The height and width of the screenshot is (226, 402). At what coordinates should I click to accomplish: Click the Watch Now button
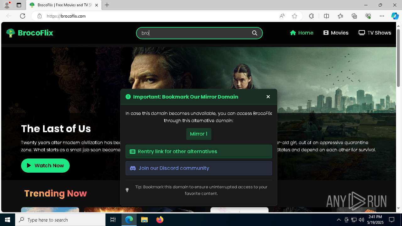45,165
